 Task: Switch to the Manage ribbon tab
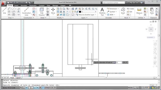(x=55, y=5)
